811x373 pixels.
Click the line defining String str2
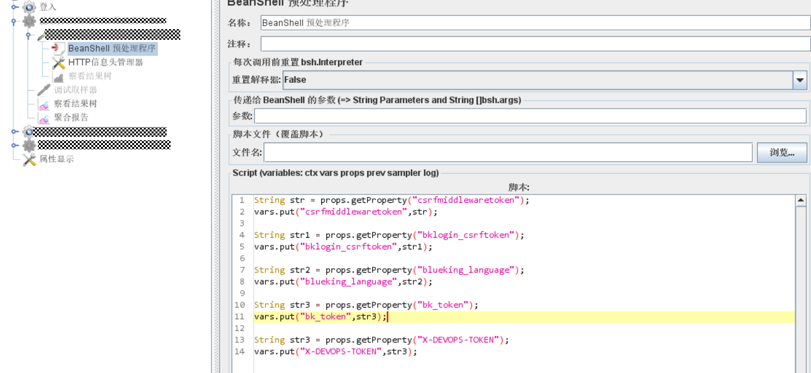(x=389, y=270)
